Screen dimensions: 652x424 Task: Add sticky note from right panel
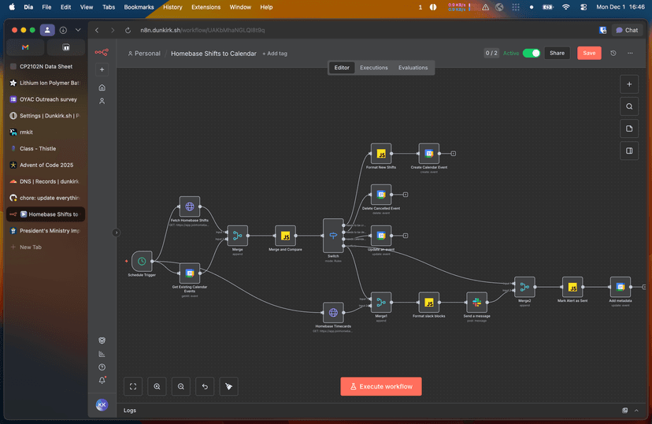click(x=628, y=128)
